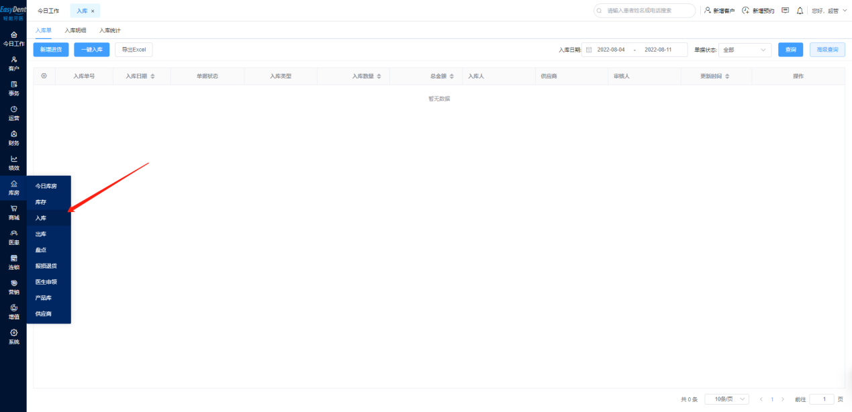Open the 客户 sidebar section
The width and height of the screenshot is (852, 412).
(13, 64)
